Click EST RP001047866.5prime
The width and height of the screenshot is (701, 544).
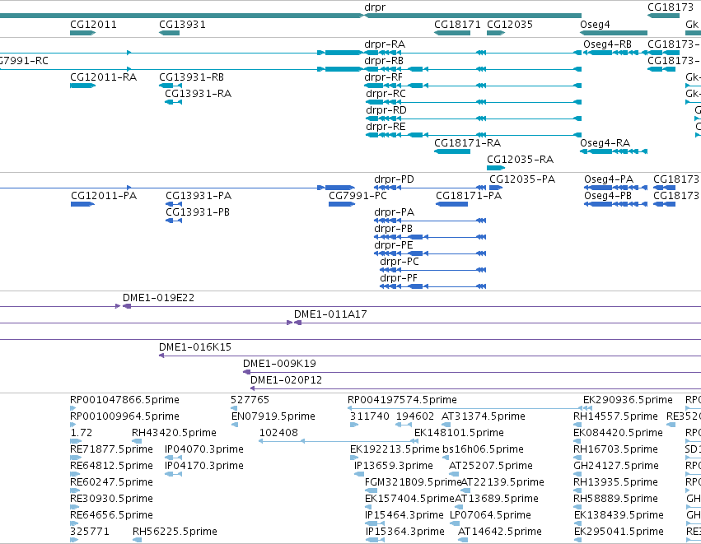pos(124,400)
